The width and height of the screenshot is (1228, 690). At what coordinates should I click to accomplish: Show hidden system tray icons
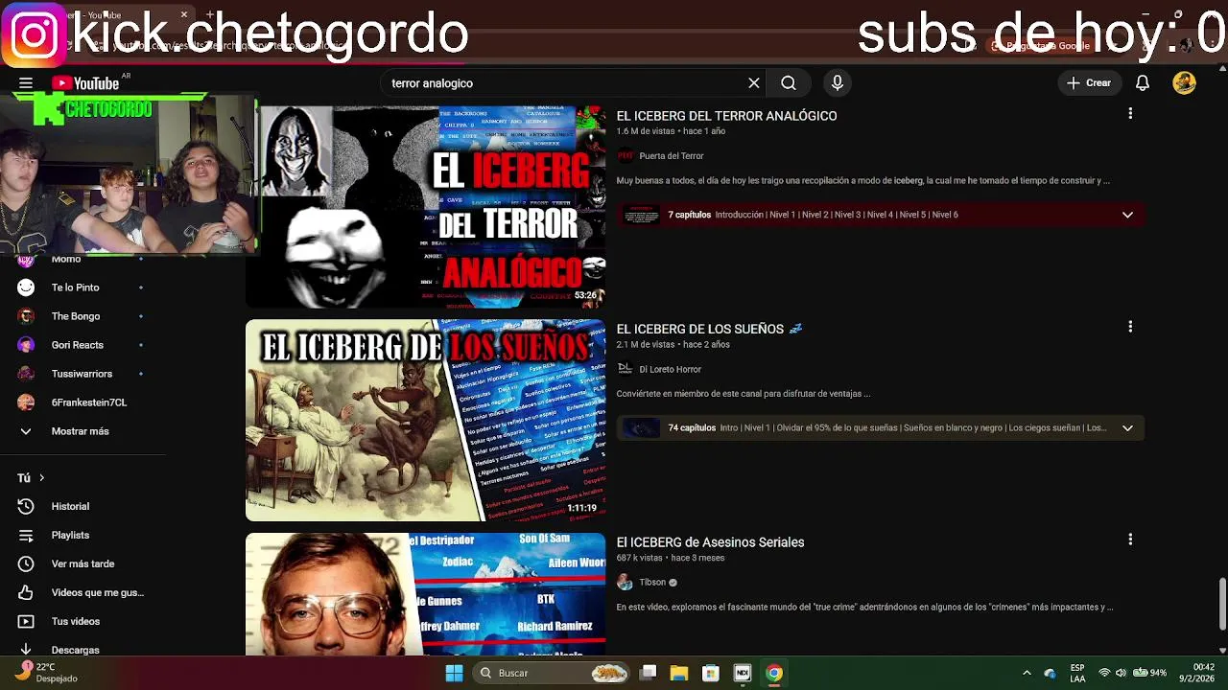pos(1027,673)
